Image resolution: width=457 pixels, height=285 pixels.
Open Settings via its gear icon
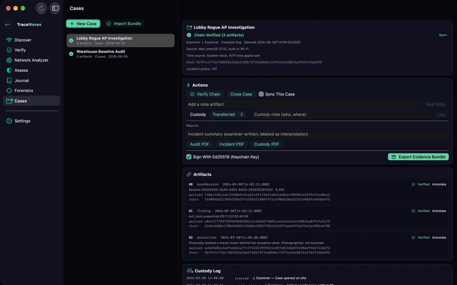[9, 121]
